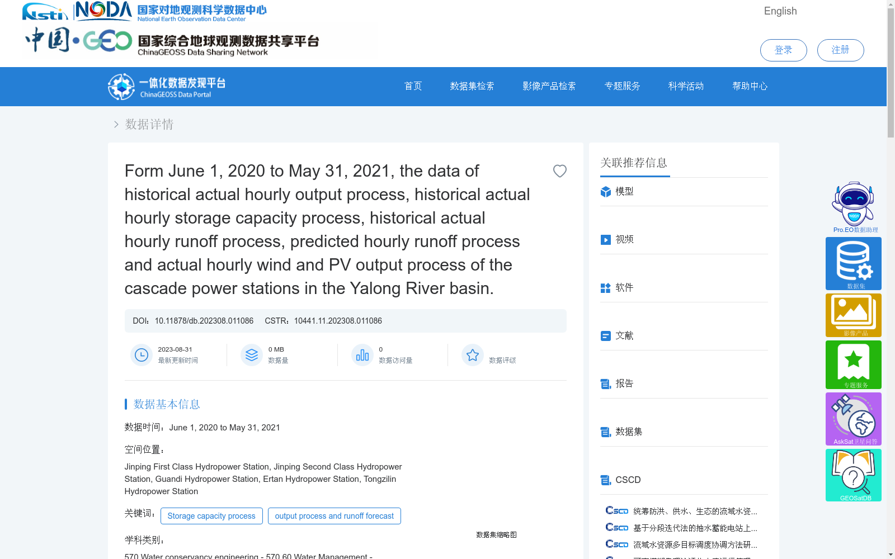Click the date 2023-08-31
This screenshot has width=895, height=559.
point(175,349)
